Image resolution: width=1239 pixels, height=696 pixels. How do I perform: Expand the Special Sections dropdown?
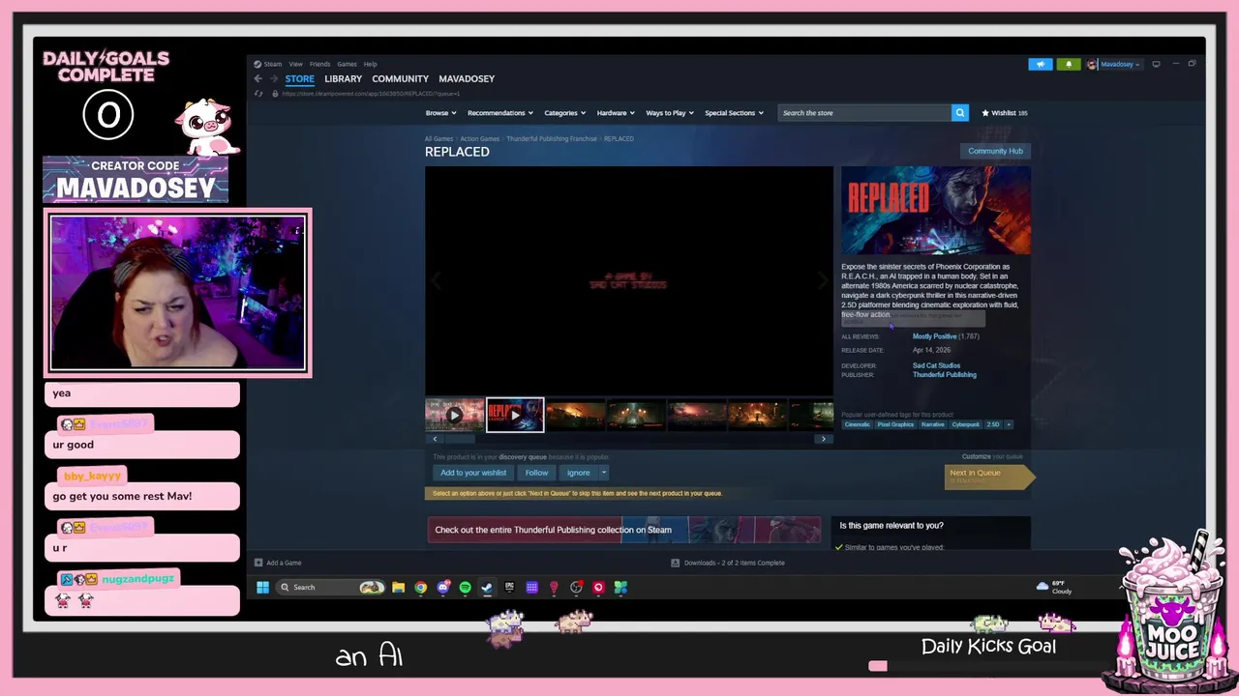(734, 113)
